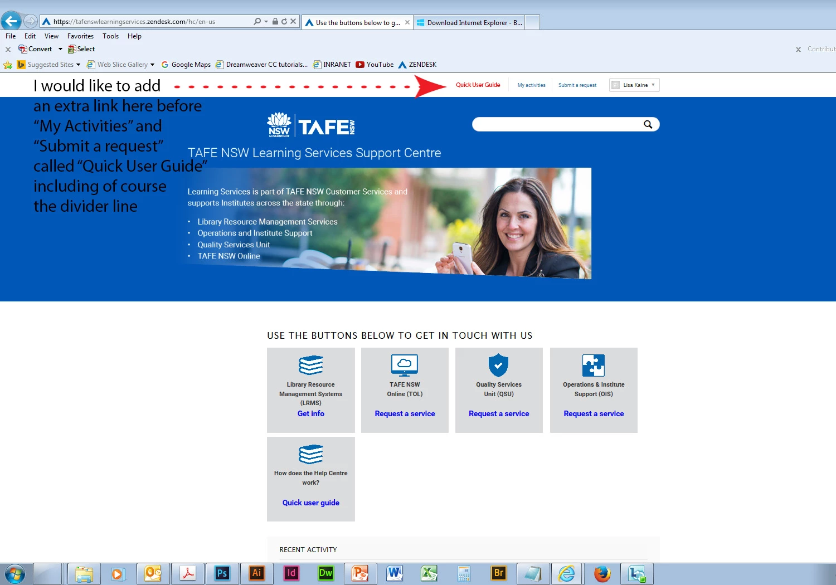This screenshot has height=585, width=836.
Task: Click the Help Centre books icon
Action: click(311, 454)
